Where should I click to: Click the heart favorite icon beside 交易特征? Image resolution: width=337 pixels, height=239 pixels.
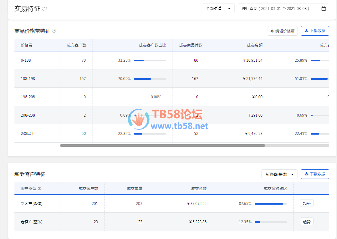44,9
